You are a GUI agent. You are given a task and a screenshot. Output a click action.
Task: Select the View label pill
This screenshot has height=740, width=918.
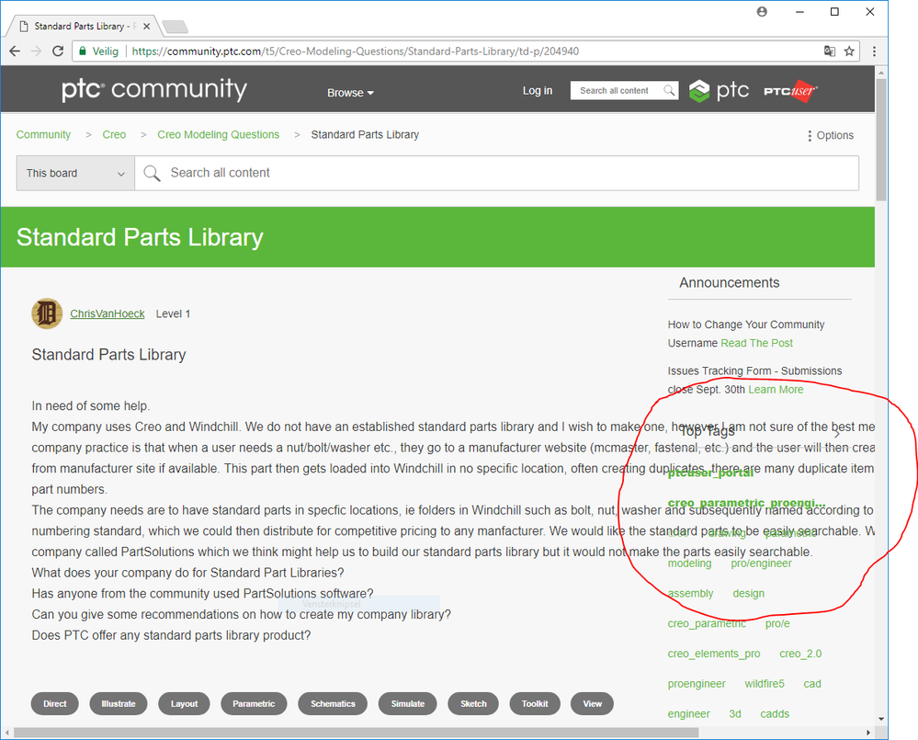(x=593, y=704)
